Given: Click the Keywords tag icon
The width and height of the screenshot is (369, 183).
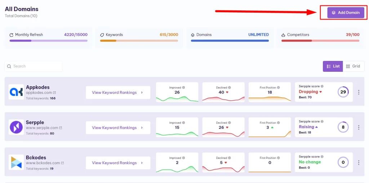Looking at the screenshot, I should pyautogui.click(x=102, y=35).
